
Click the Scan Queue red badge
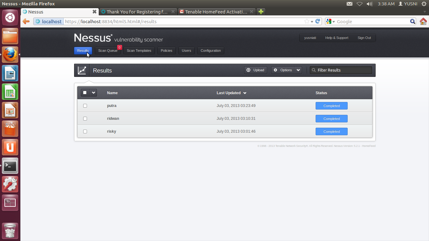120,47
